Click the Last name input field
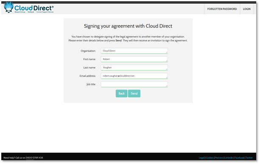 [134, 68]
